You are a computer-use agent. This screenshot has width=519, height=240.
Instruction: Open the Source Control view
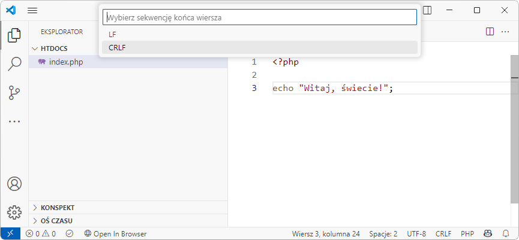(x=14, y=93)
